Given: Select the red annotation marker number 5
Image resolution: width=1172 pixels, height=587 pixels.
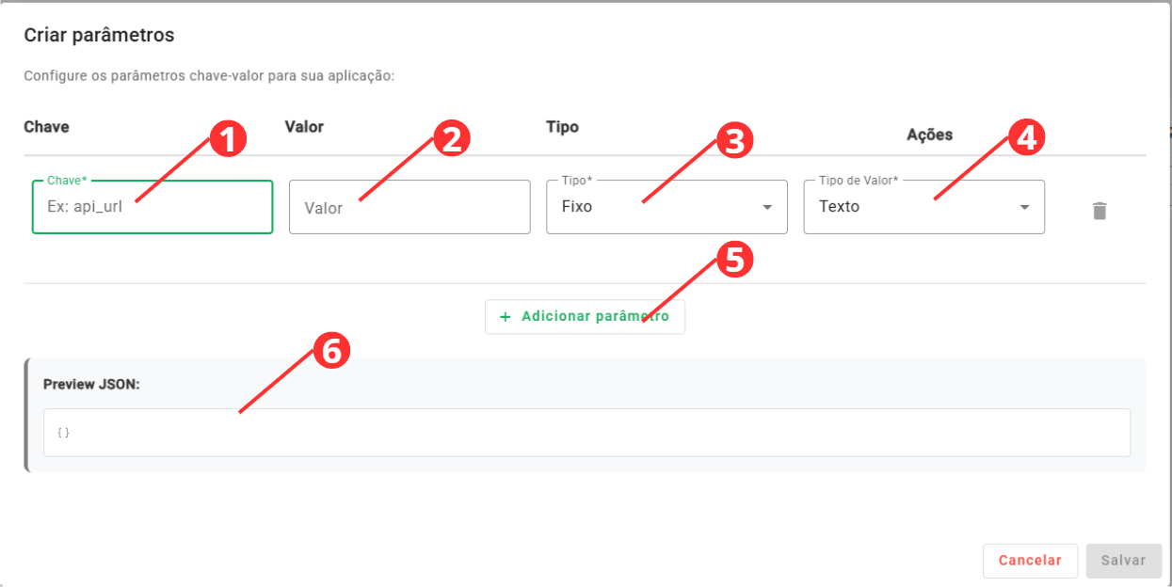Looking at the screenshot, I should 734,260.
